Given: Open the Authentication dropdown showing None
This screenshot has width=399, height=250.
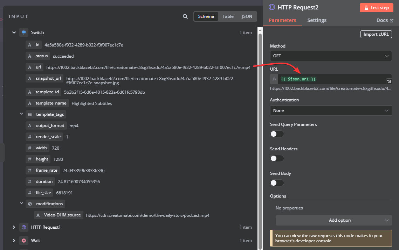Looking at the screenshot, I should point(331,110).
